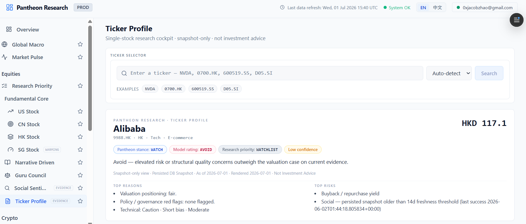Click the magnifier icon in ticker search
The height and width of the screenshot is (224, 526).
[x=124, y=73]
